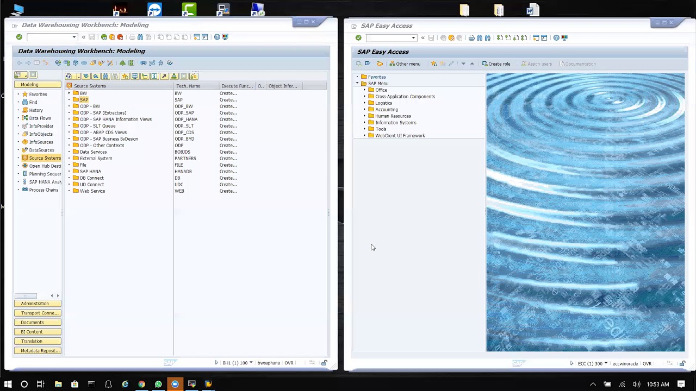Screen dimensions: 696x391
Task: Click the Refresh tree icon above Source Systems
Action: 68,76
